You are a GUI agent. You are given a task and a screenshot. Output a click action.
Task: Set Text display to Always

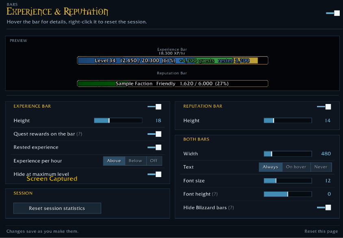coord(270,167)
